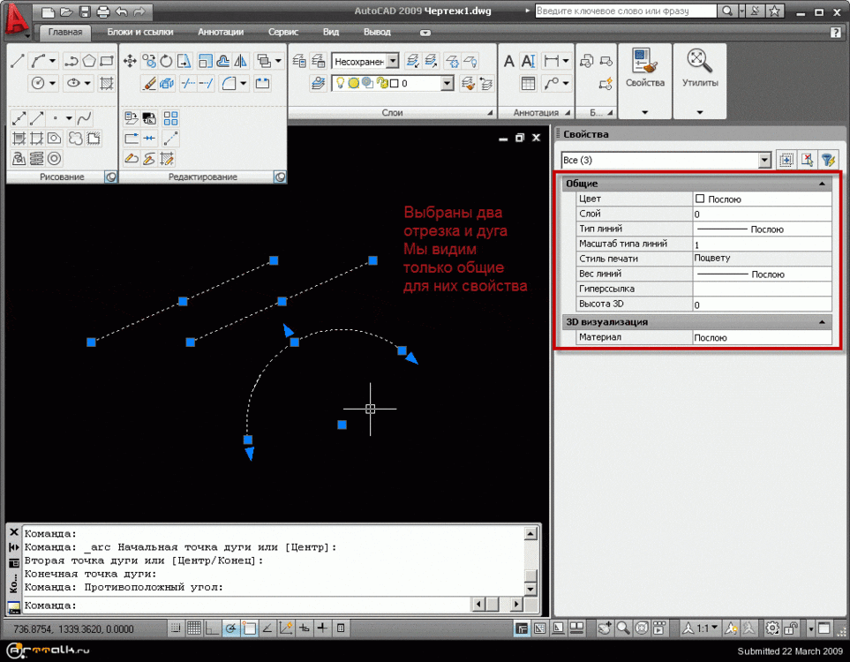Toggle PICKADD value in Properties palette
The height and width of the screenshot is (662, 850).
(786, 160)
